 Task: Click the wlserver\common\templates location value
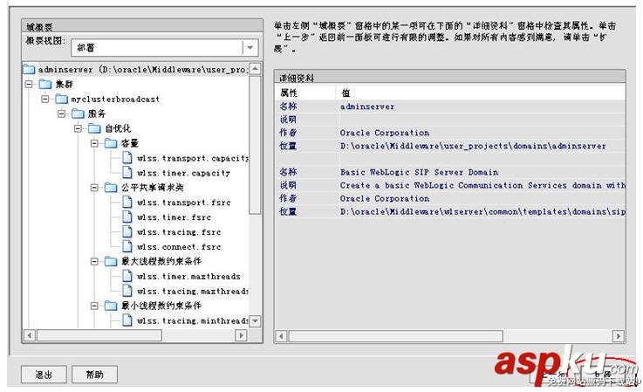tap(482, 211)
